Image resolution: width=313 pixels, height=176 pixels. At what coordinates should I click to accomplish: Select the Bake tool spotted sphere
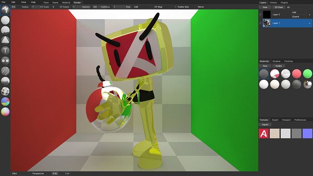[5, 91]
